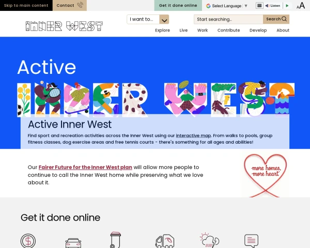
Task: Open the About menu
Action: (x=283, y=30)
